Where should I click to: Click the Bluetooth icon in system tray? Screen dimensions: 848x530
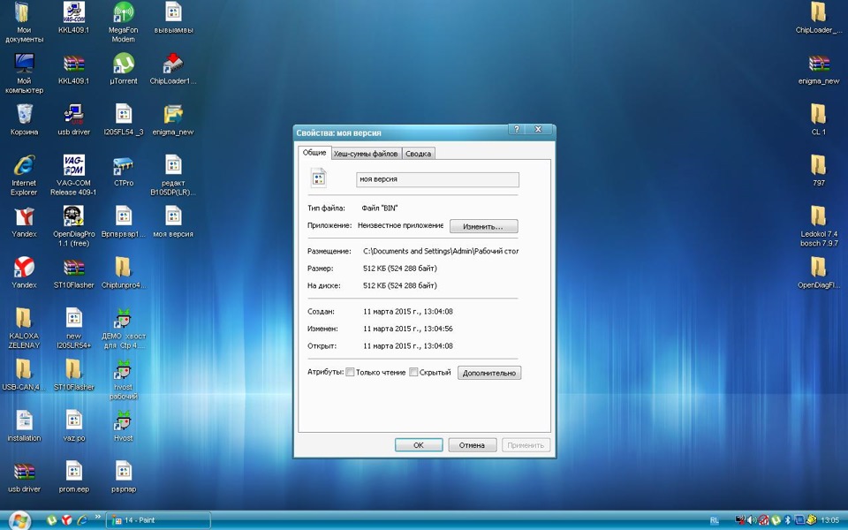point(787,520)
